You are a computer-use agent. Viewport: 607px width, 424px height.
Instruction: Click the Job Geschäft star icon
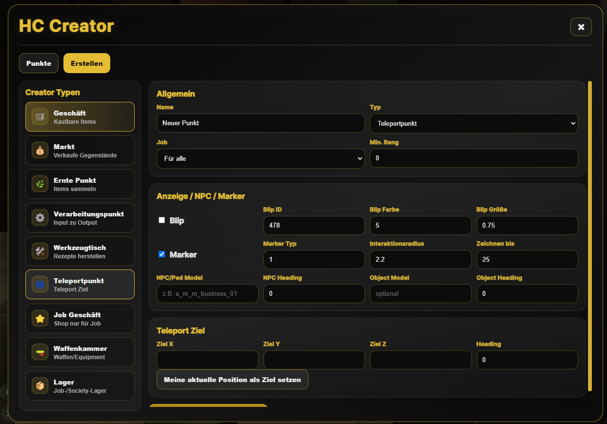click(40, 318)
